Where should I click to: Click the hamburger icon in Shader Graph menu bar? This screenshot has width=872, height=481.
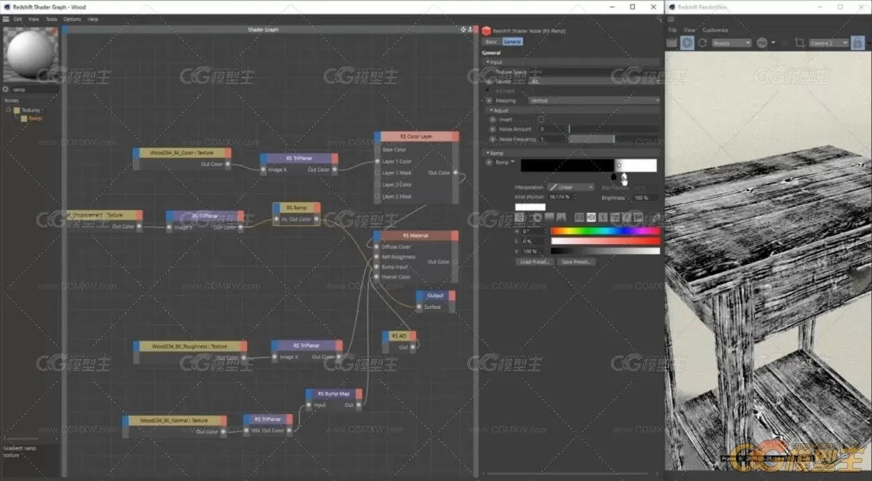click(x=6, y=19)
